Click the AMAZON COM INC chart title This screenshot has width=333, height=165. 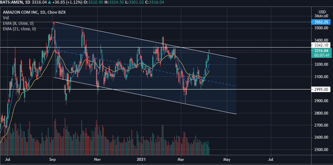34,12
